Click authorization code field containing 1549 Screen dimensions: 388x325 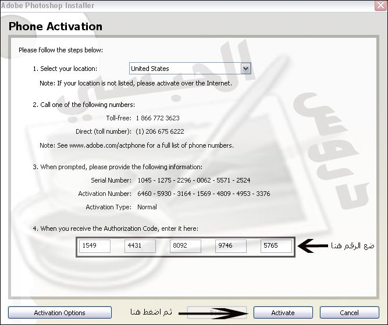click(x=95, y=246)
